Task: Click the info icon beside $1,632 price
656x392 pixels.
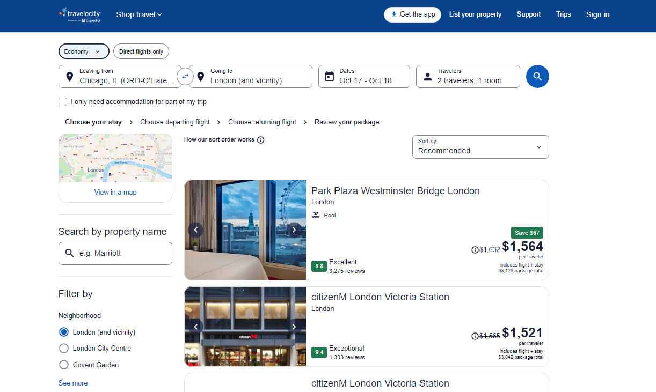Action: point(475,250)
